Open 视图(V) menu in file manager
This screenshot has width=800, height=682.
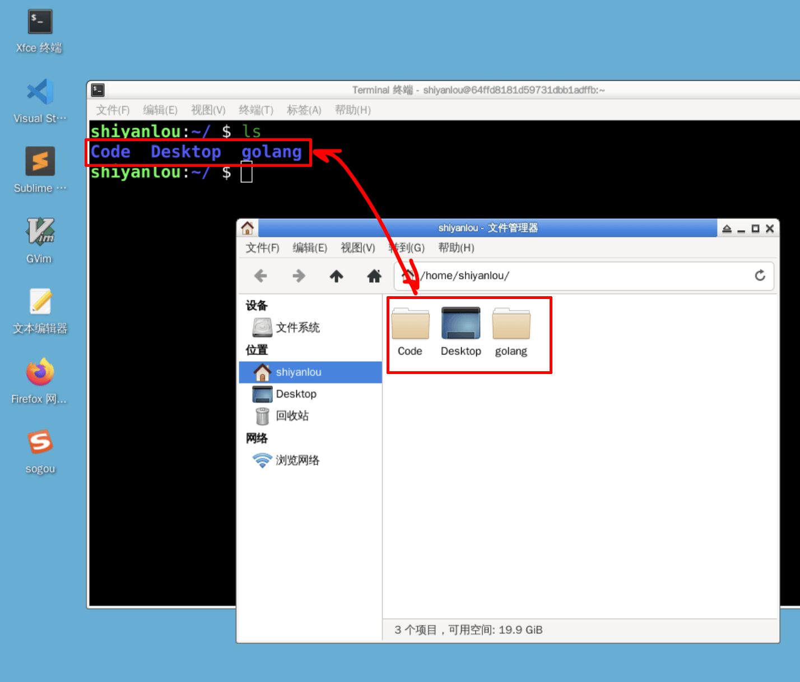pyautogui.click(x=358, y=247)
